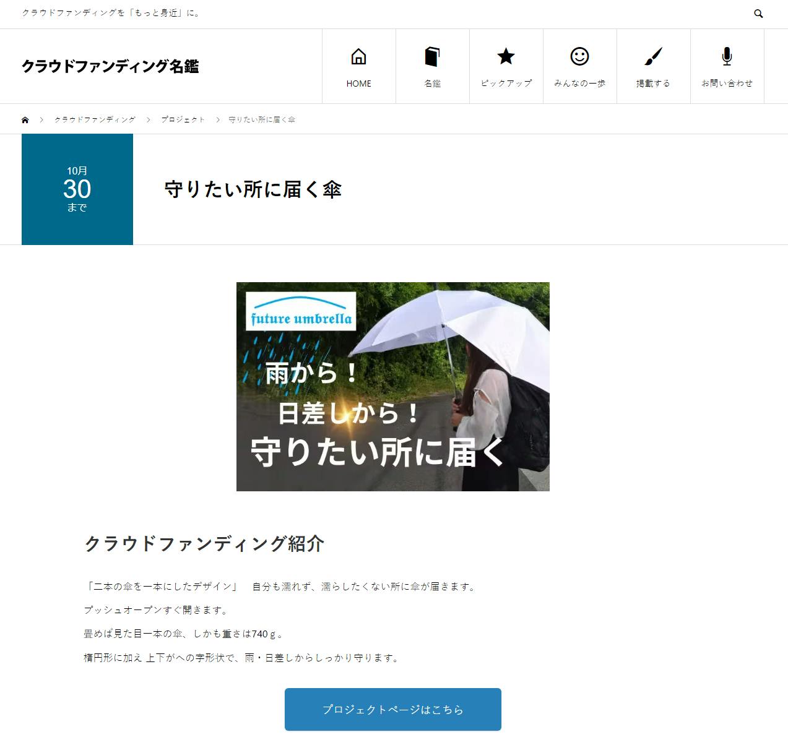The height and width of the screenshot is (745, 788).
Task: Open the smiley face icon for みんなの一歩
Action: coord(579,57)
